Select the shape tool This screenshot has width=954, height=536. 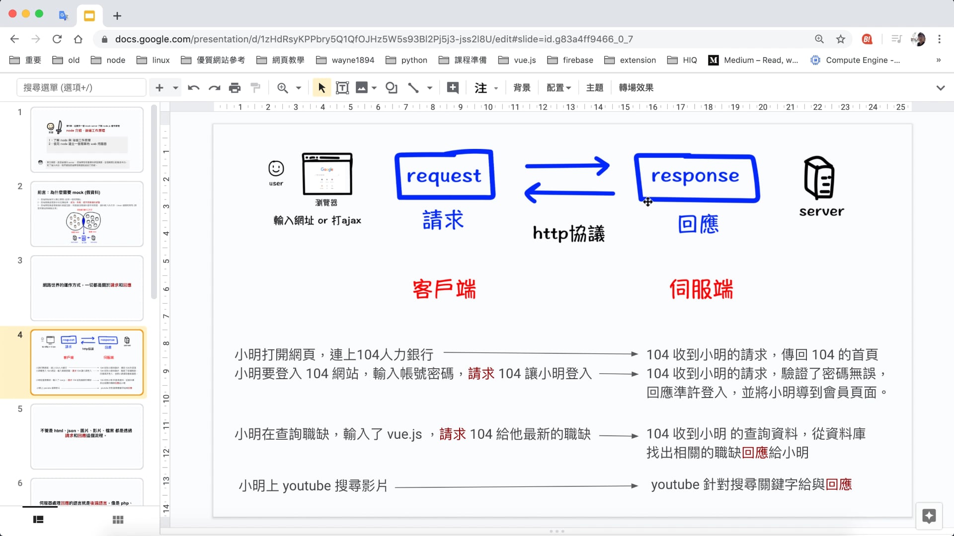click(x=392, y=88)
